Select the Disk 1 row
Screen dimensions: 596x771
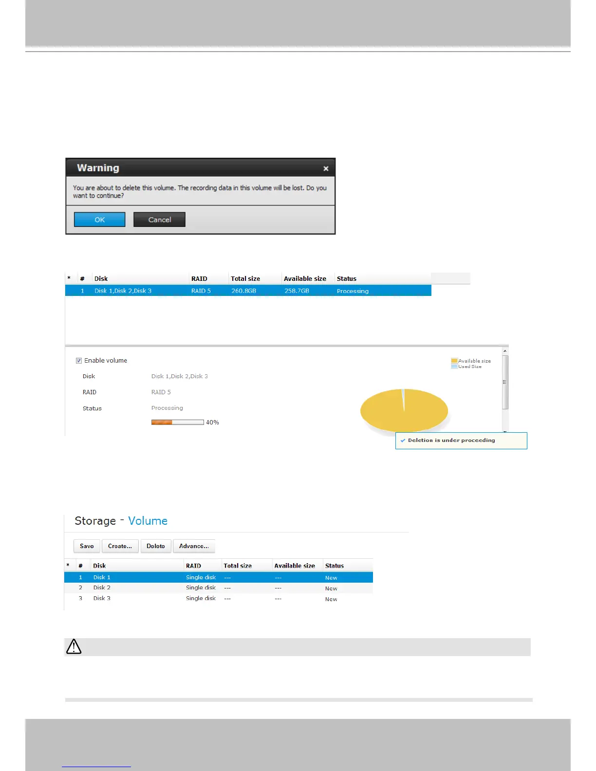[x=219, y=577]
